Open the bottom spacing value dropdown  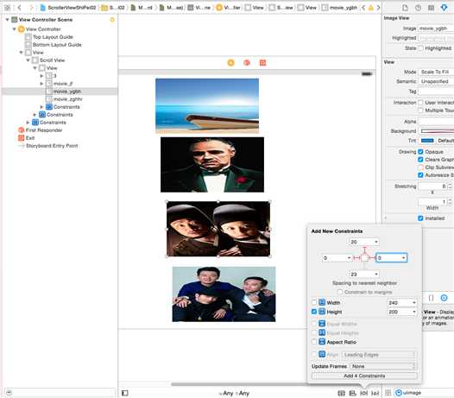(375, 274)
